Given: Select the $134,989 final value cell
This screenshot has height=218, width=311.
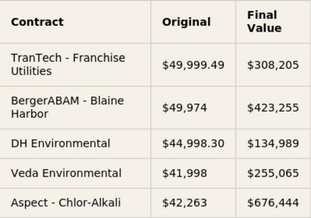Looking at the screenshot, I should coord(273,144).
